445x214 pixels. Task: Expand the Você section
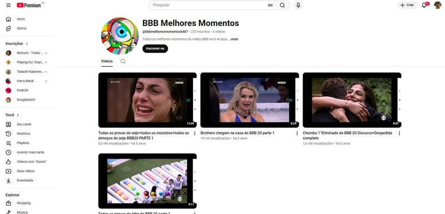tap(12, 115)
